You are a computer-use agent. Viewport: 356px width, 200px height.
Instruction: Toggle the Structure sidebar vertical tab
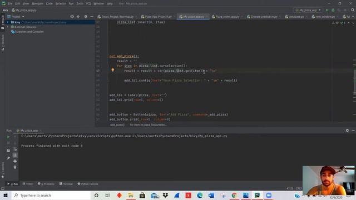pos(3,43)
